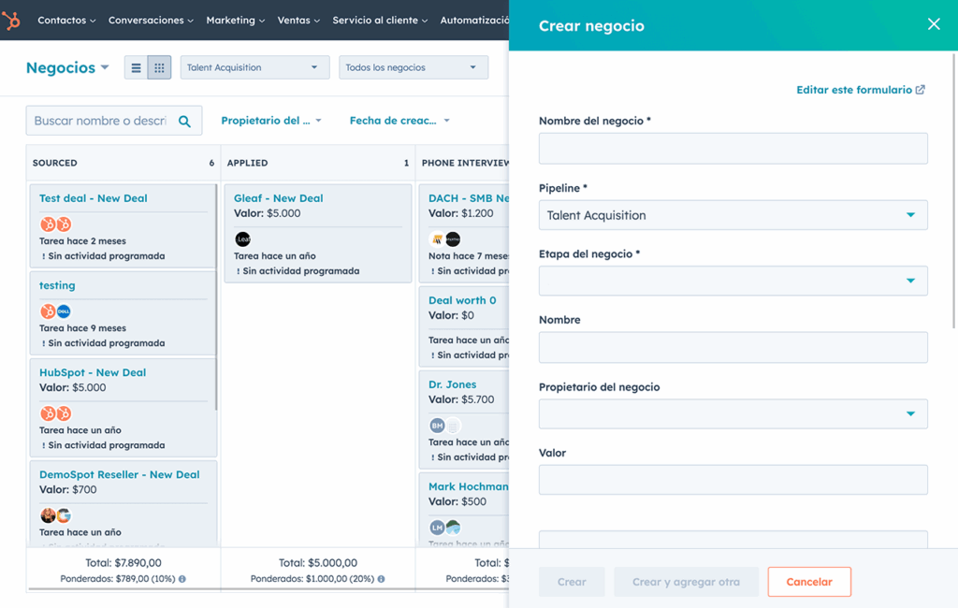The width and height of the screenshot is (958, 608).
Task: Open the Fecha de creación filter
Action: click(399, 121)
